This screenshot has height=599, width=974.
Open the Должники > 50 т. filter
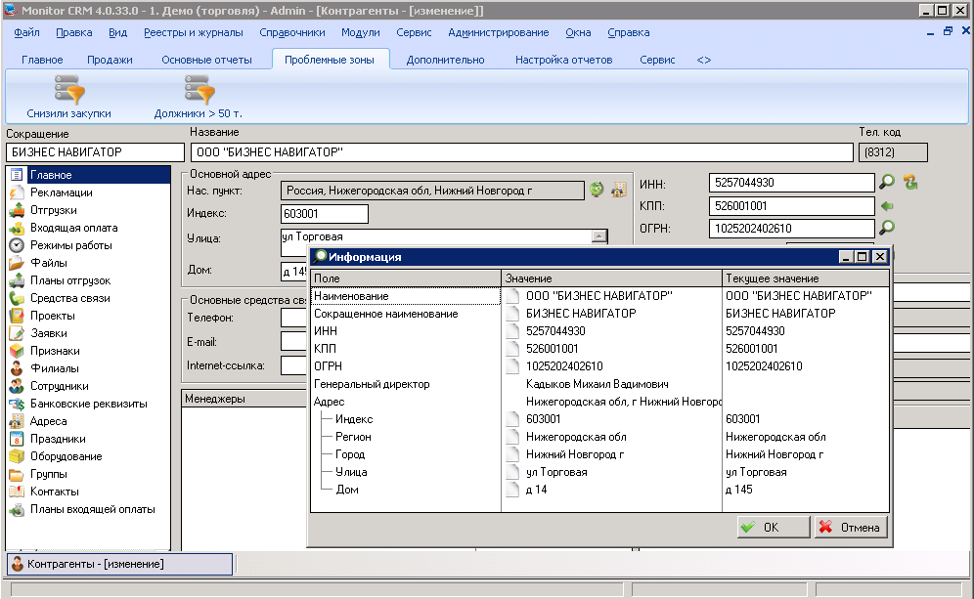(199, 91)
